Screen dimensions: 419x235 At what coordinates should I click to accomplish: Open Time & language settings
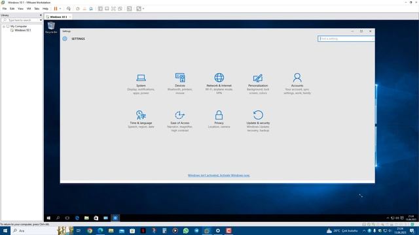(141, 119)
